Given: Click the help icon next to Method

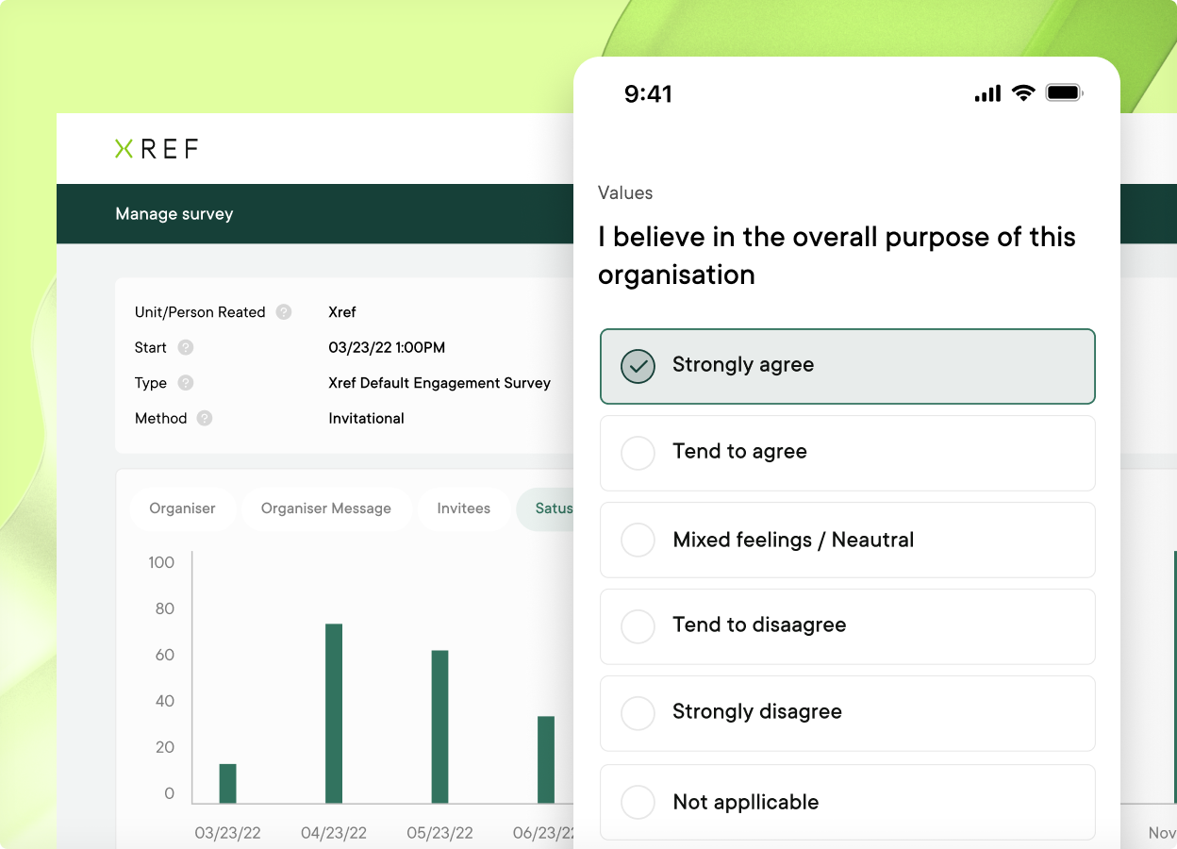Looking at the screenshot, I should coord(204,418).
